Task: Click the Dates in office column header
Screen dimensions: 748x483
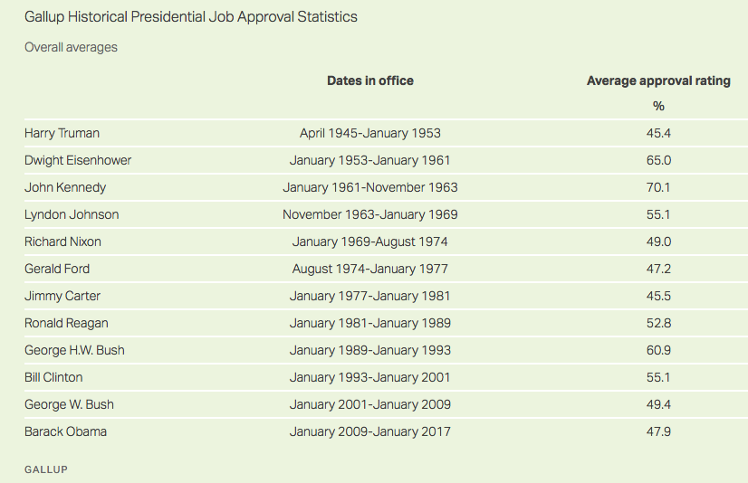Action: [x=370, y=80]
